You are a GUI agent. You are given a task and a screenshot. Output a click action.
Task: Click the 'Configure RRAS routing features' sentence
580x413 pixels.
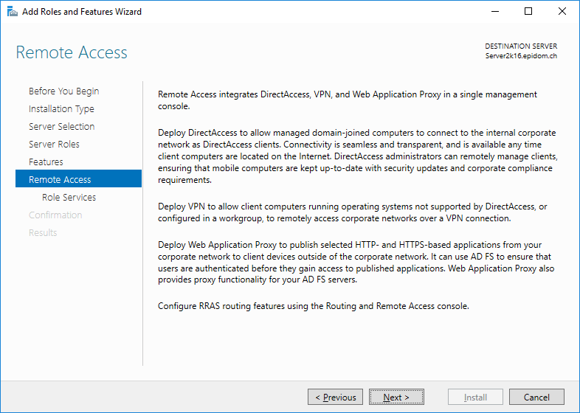coord(314,306)
